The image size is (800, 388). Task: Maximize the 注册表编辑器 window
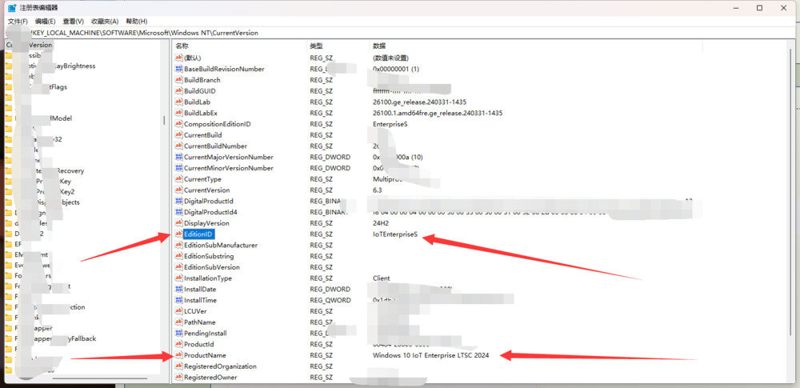coord(760,8)
